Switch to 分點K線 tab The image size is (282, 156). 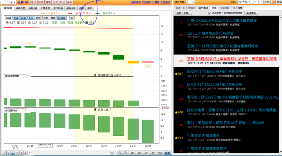[33, 8]
